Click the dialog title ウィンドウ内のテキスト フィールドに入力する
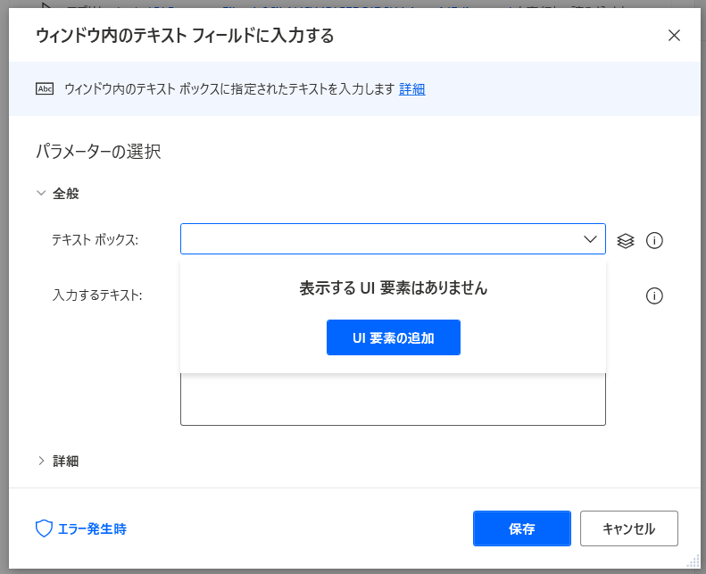The image size is (706, 574). point(185,35)
